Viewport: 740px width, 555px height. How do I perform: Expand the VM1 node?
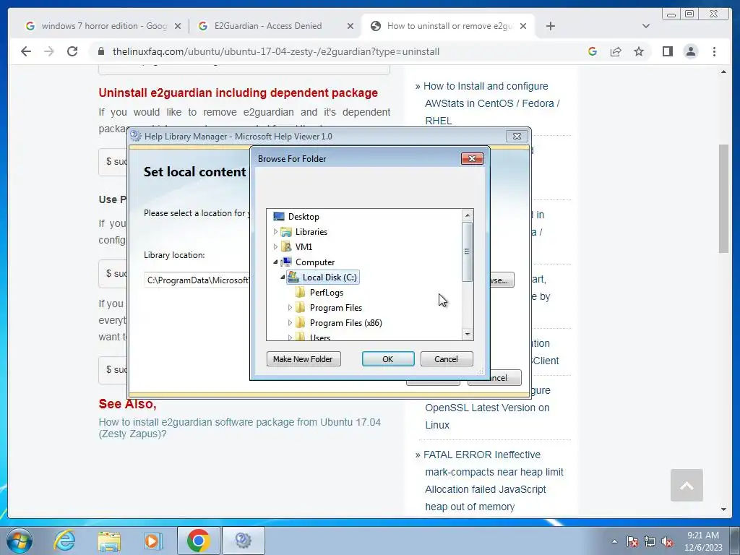pos(275,247)
